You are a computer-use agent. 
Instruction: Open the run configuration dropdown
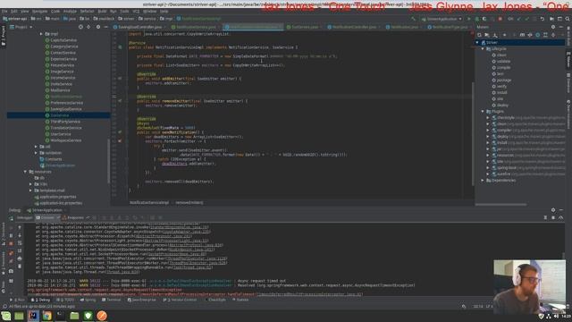pos(442,19)
